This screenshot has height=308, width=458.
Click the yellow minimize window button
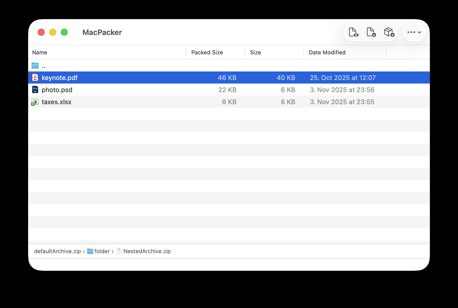click(53, 32)
